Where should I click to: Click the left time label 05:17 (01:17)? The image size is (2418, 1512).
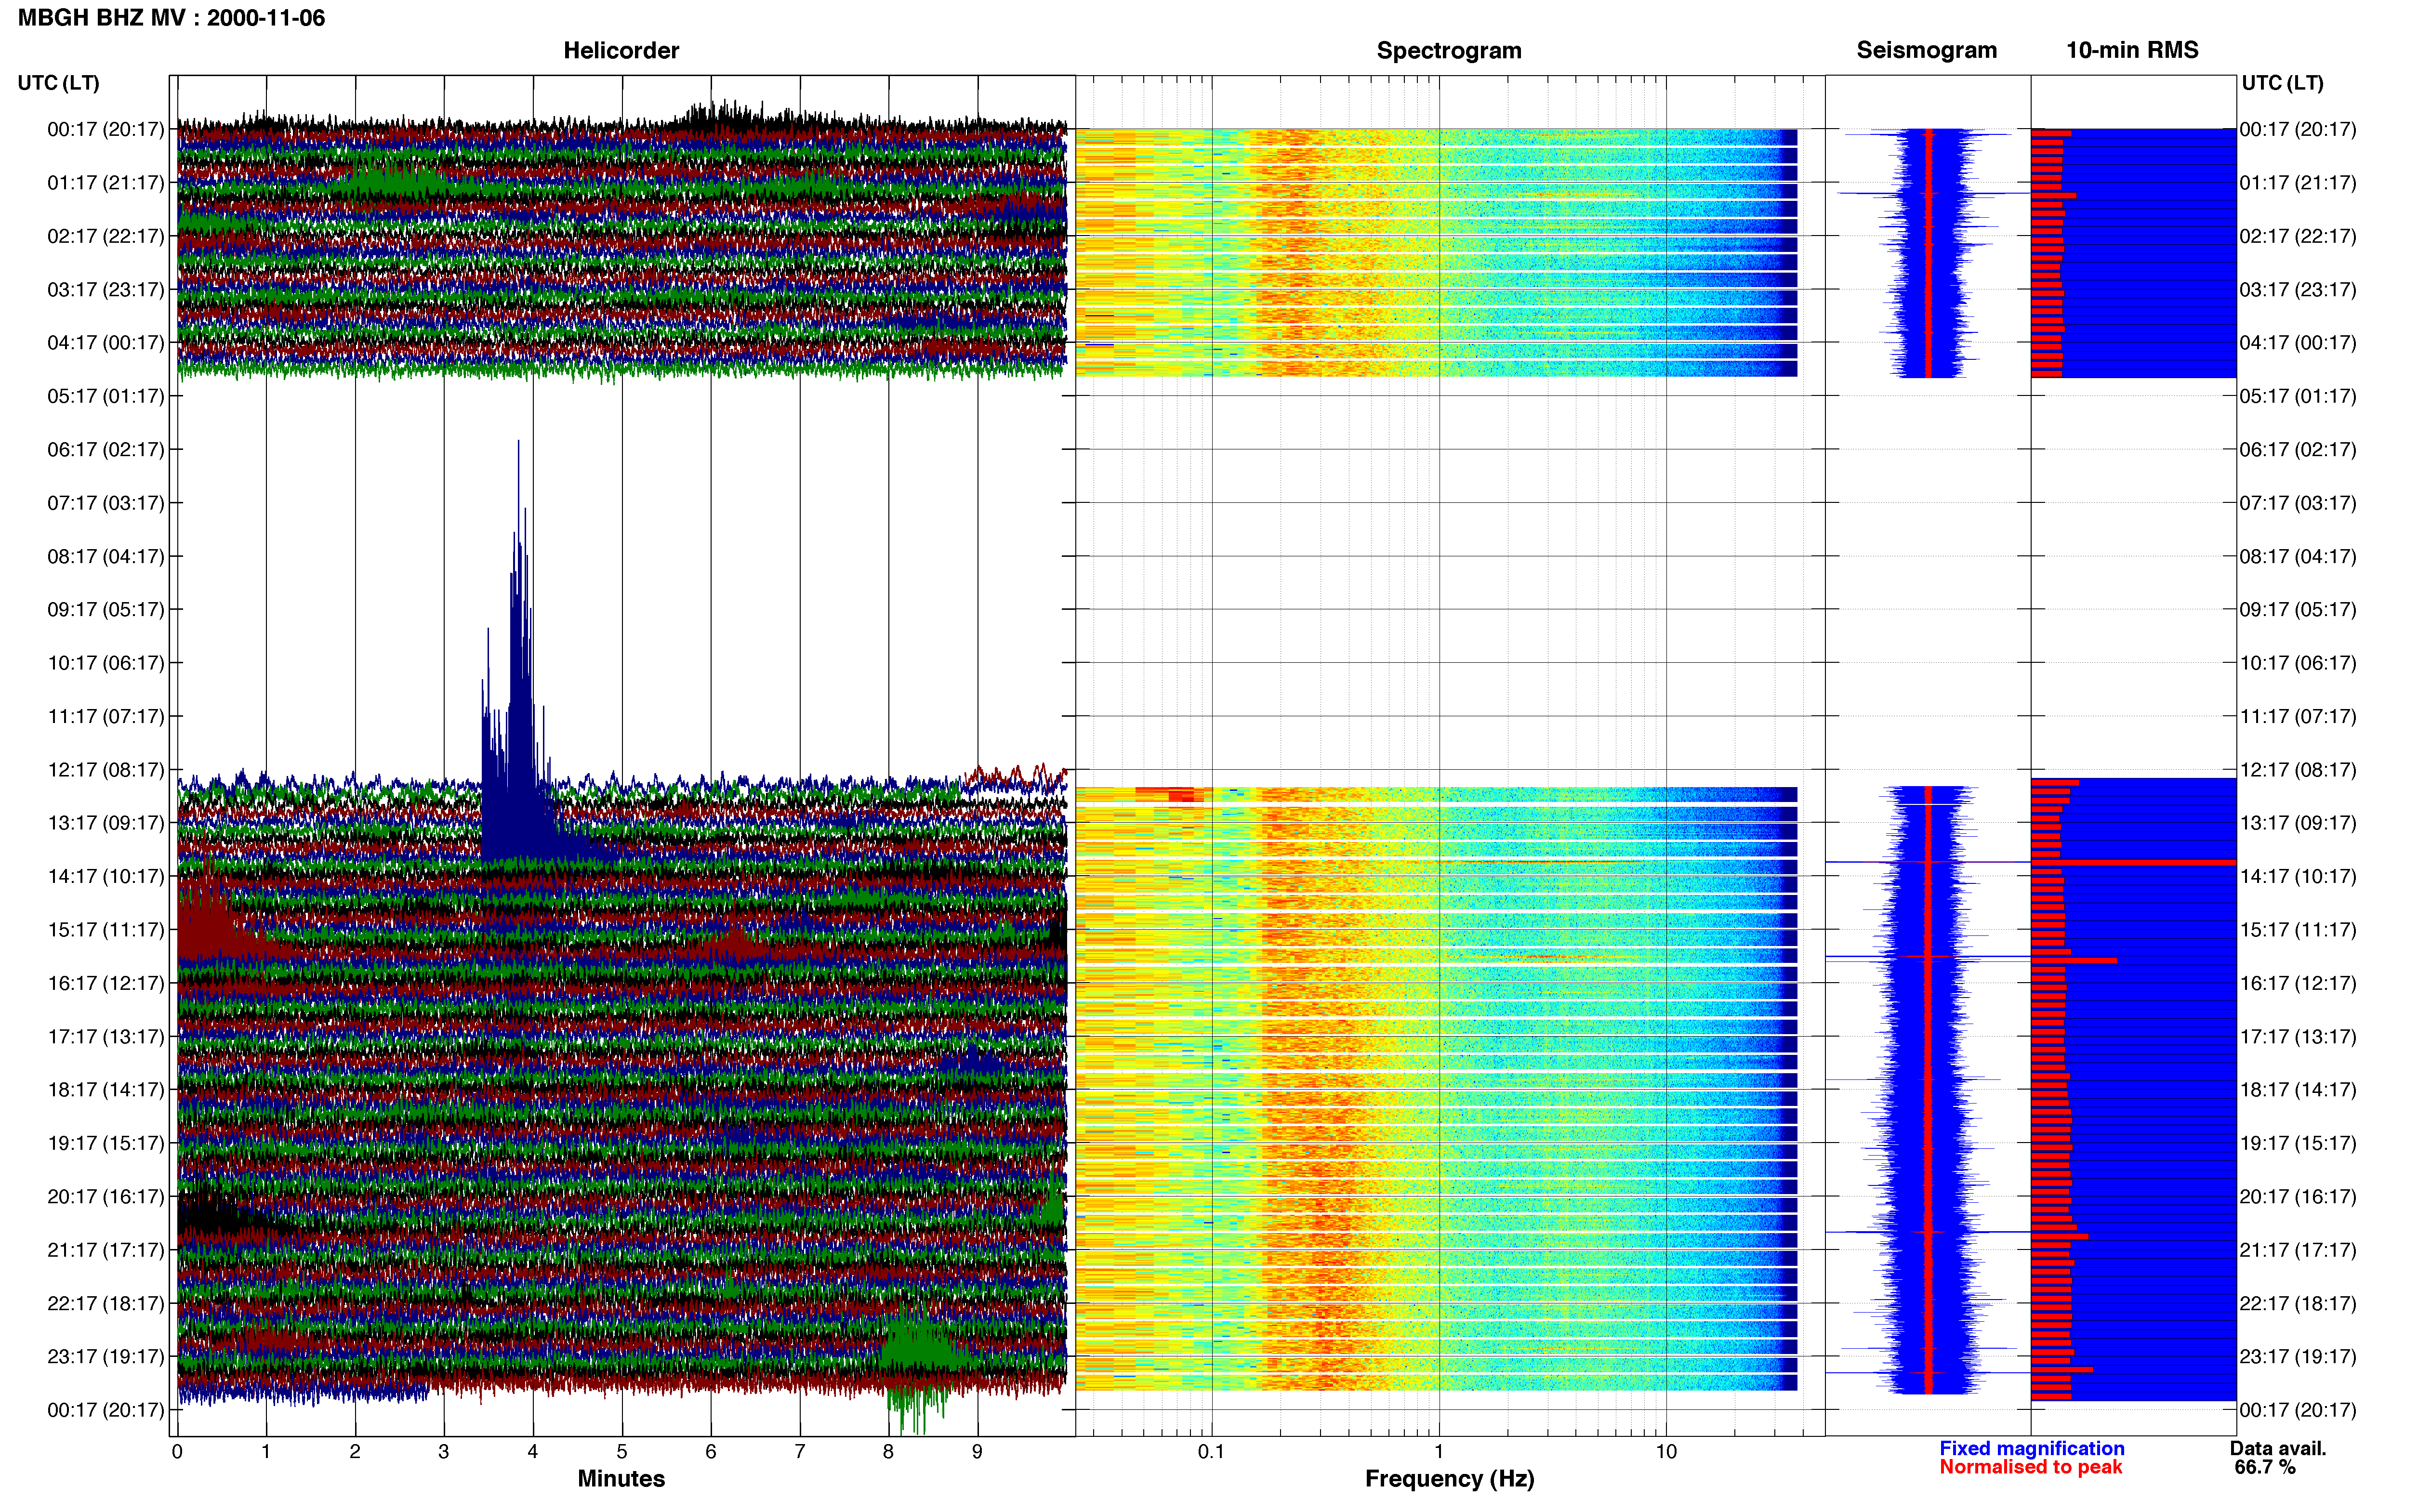(x=106, y=396)
